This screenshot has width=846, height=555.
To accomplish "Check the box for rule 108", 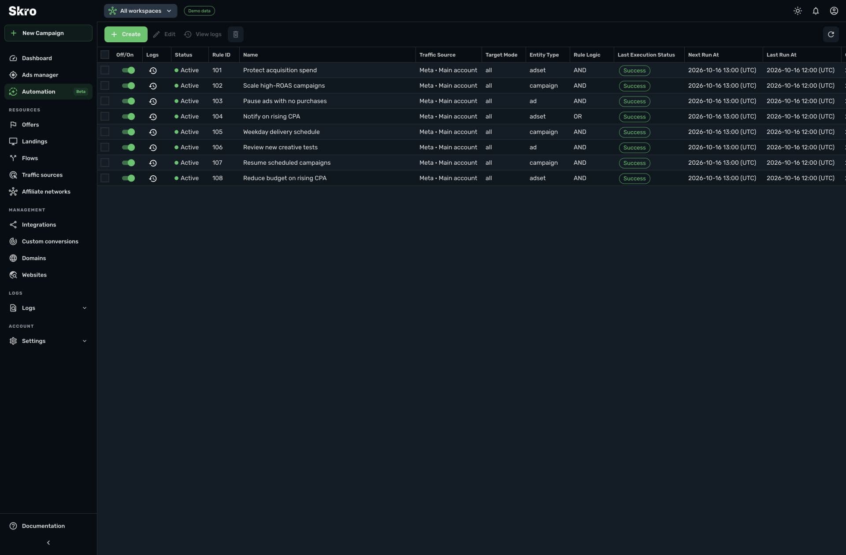I will 105,178.
